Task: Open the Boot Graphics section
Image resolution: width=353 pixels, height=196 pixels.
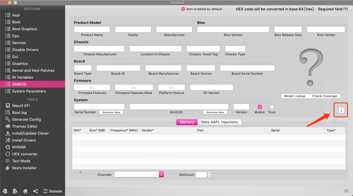Action: (x=25, y=29)
